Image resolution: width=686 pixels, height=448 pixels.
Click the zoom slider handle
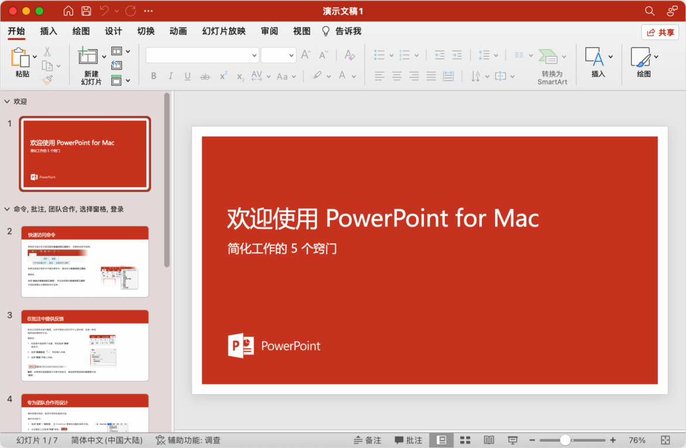(x=565, y=440)
